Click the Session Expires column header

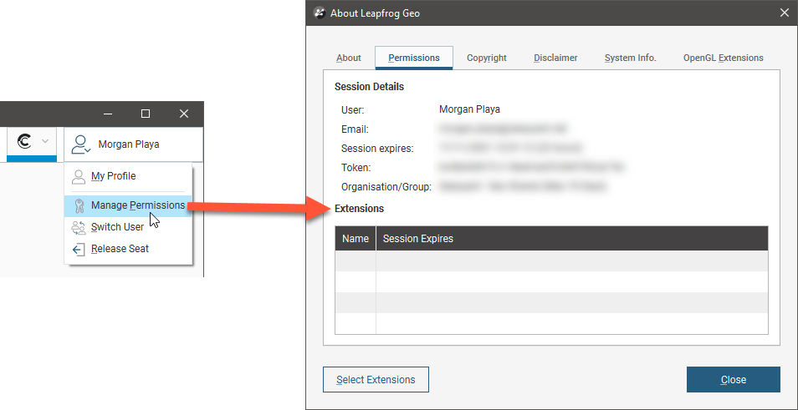pos(418,239)
